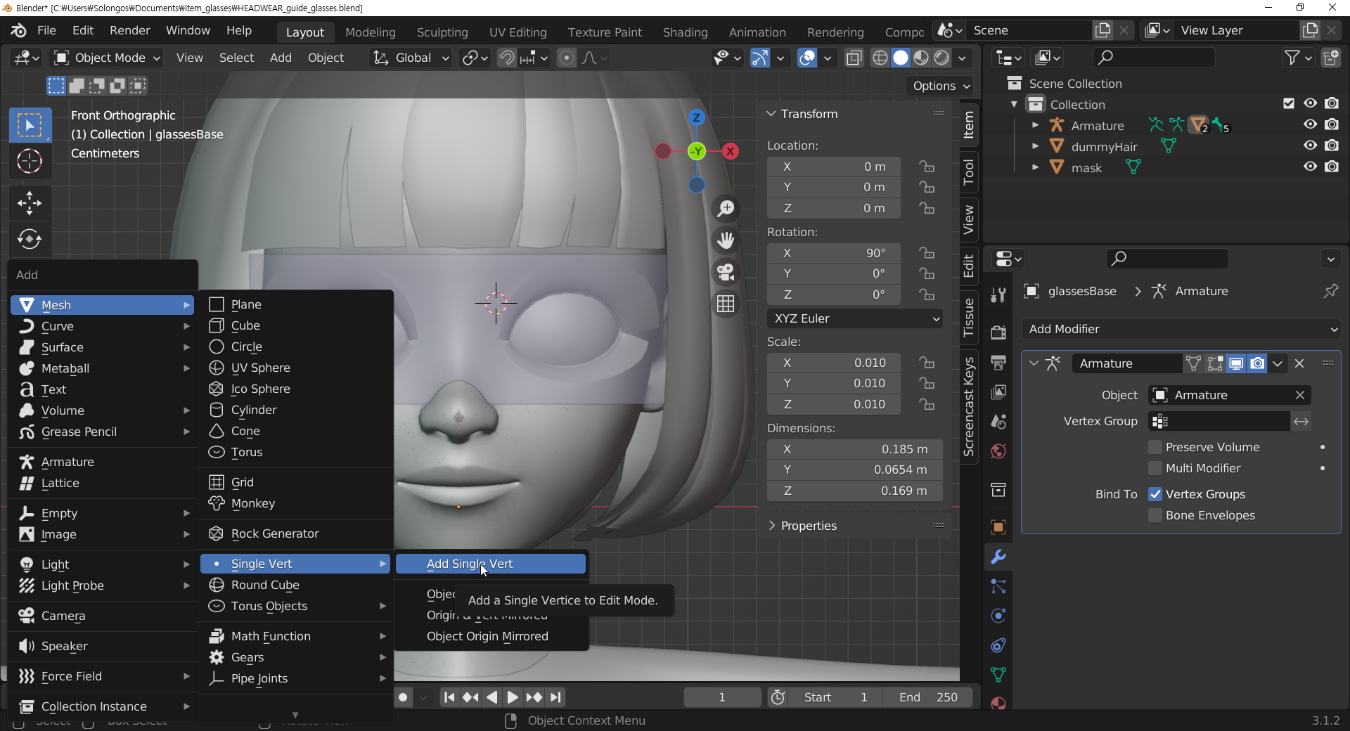Open Particles properties tab icon
Image resolution: width=1350 pixels, height=731 pixels.
coord(998,586)
